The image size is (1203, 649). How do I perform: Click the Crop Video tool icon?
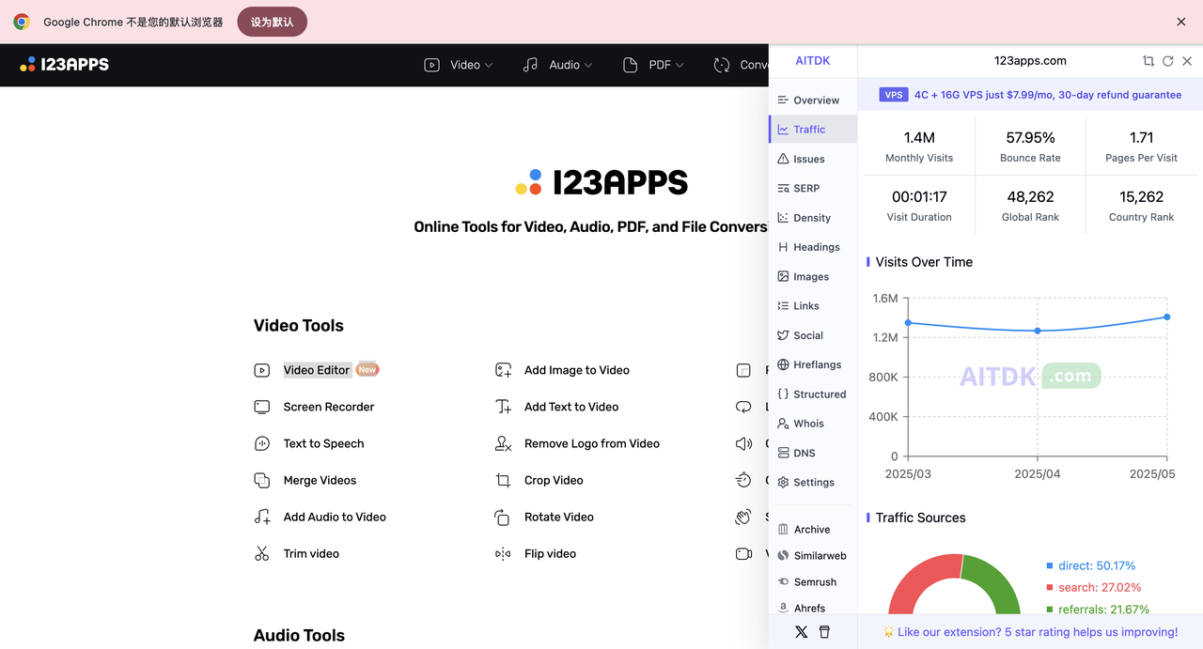click(503, 480)
